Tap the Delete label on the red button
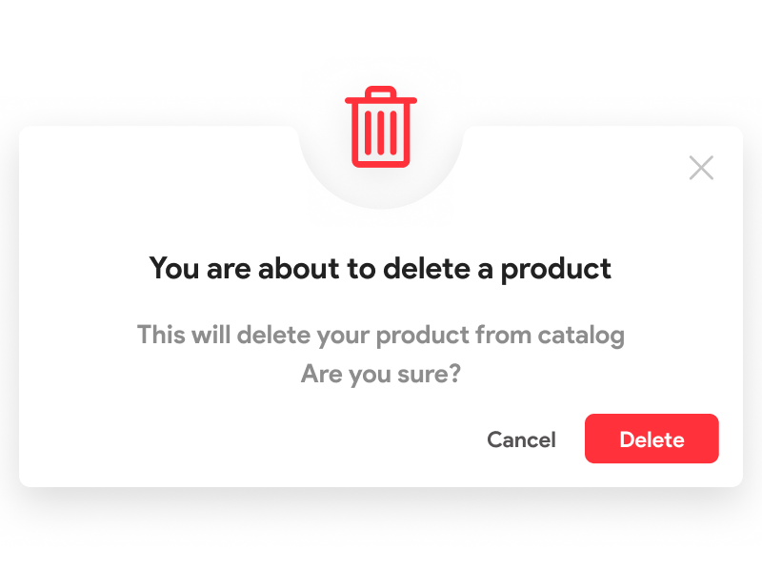Image resolution: width=762 pixels, height=572 pixels. coord(652,439)
